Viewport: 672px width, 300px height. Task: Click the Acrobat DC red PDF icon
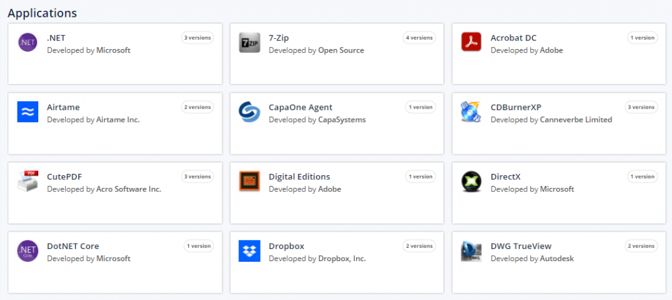click(472, 42)
